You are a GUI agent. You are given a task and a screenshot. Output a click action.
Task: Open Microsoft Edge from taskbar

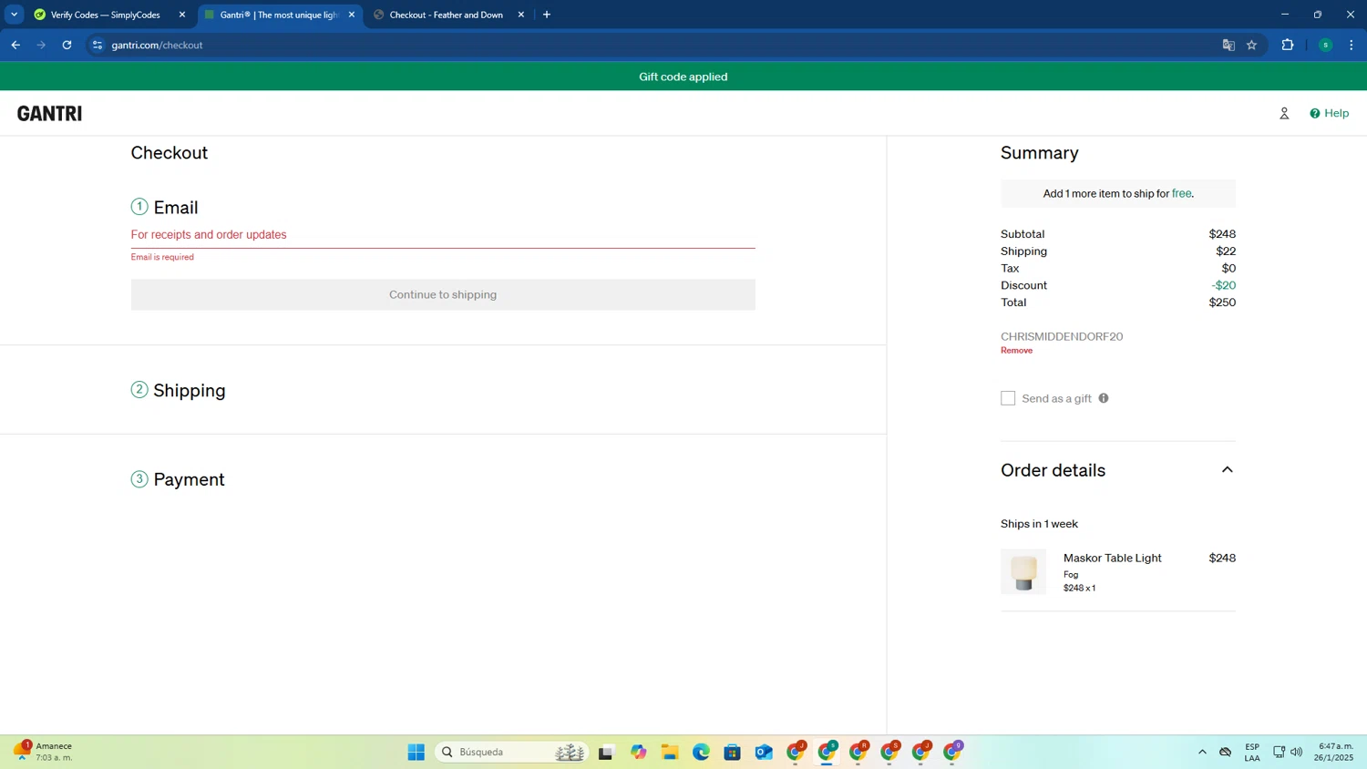click(x=701, y=752)
